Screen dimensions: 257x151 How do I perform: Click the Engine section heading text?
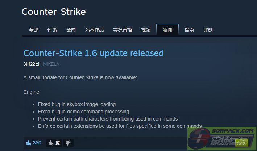click(31, 92)
